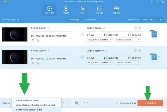Open the Collage module

pyautogui.click(x=99, y=10)
